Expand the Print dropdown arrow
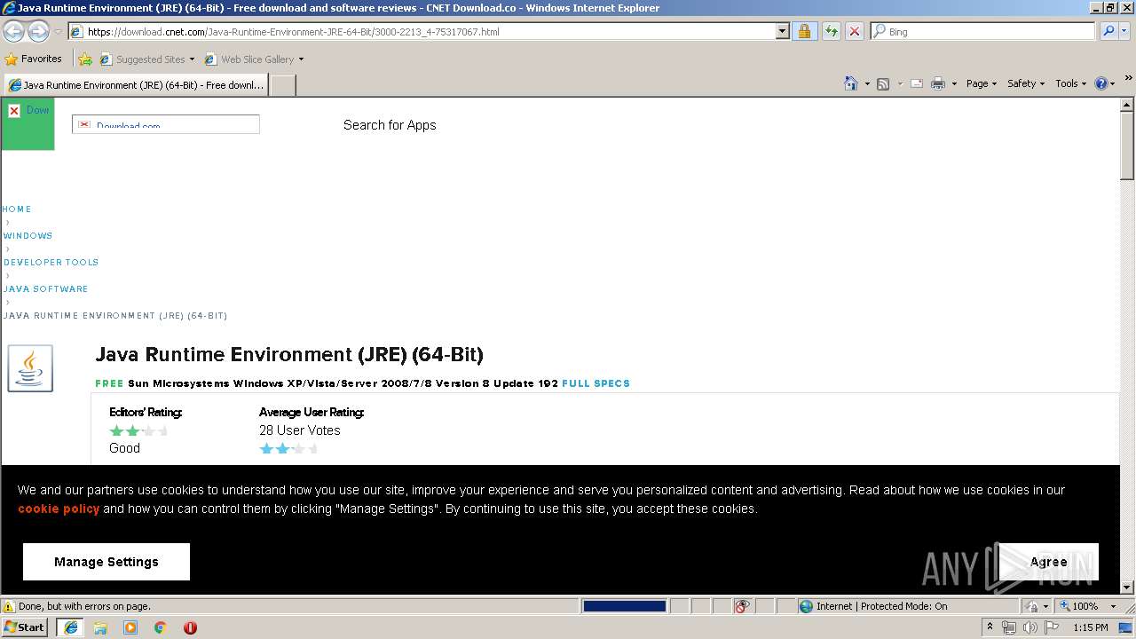Screen dimensions: 1136x639 pos(954,83)
